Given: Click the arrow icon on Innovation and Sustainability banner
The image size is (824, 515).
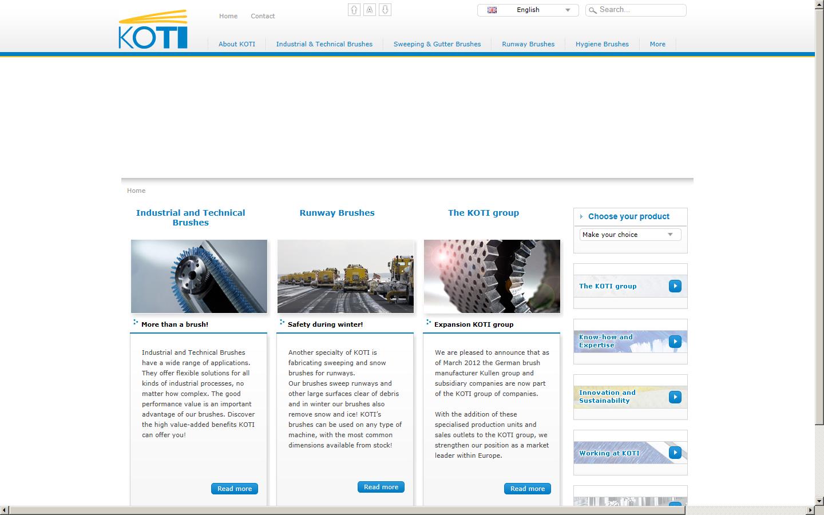Looking at the screenshot, I should [675, 397].
